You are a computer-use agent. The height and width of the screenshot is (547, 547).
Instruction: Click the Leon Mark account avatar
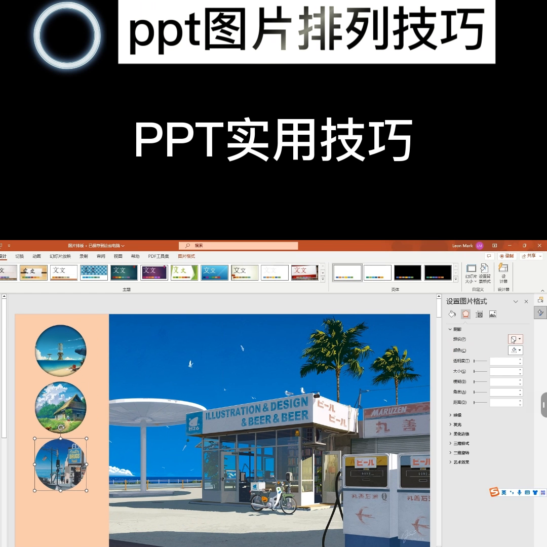480,246
